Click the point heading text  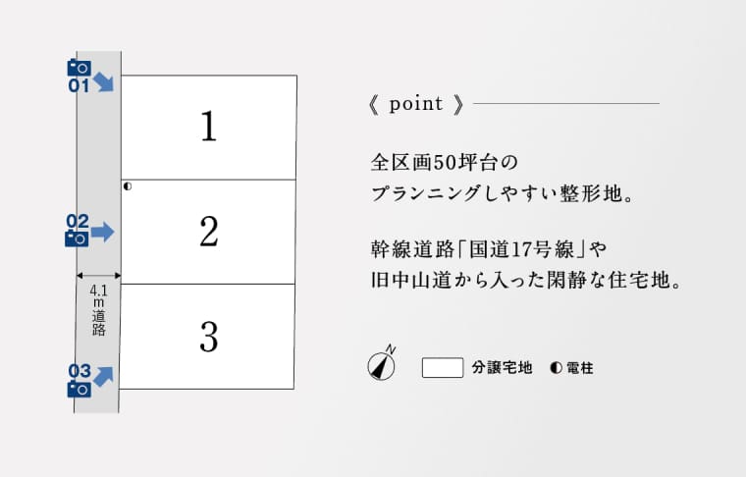click(x=416, y=104)
